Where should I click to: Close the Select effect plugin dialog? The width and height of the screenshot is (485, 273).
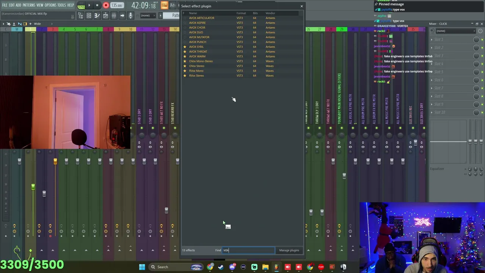coord(302,6)
